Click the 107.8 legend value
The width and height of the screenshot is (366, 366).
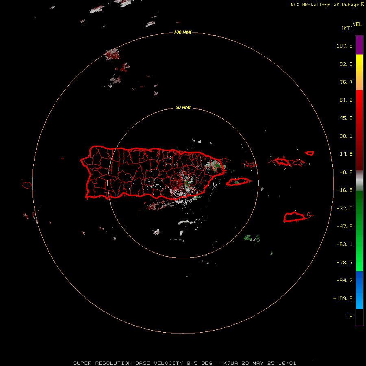[x=344, y=46]
